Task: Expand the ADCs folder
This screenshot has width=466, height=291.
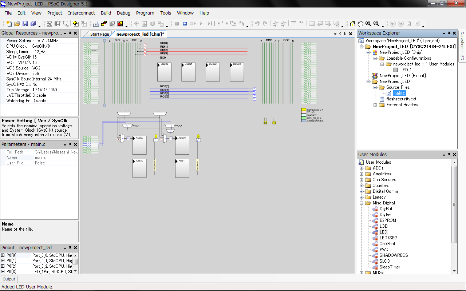Action: click(362, 168)
